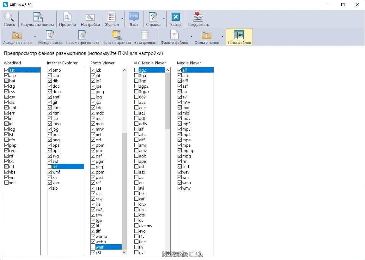Select the Типы файлов tab
Image resolution: width=365 pixels, height=260 pixels.
[239, 37]
